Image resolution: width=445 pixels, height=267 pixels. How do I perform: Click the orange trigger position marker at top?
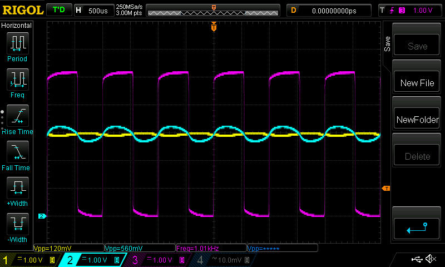(214, 27)
